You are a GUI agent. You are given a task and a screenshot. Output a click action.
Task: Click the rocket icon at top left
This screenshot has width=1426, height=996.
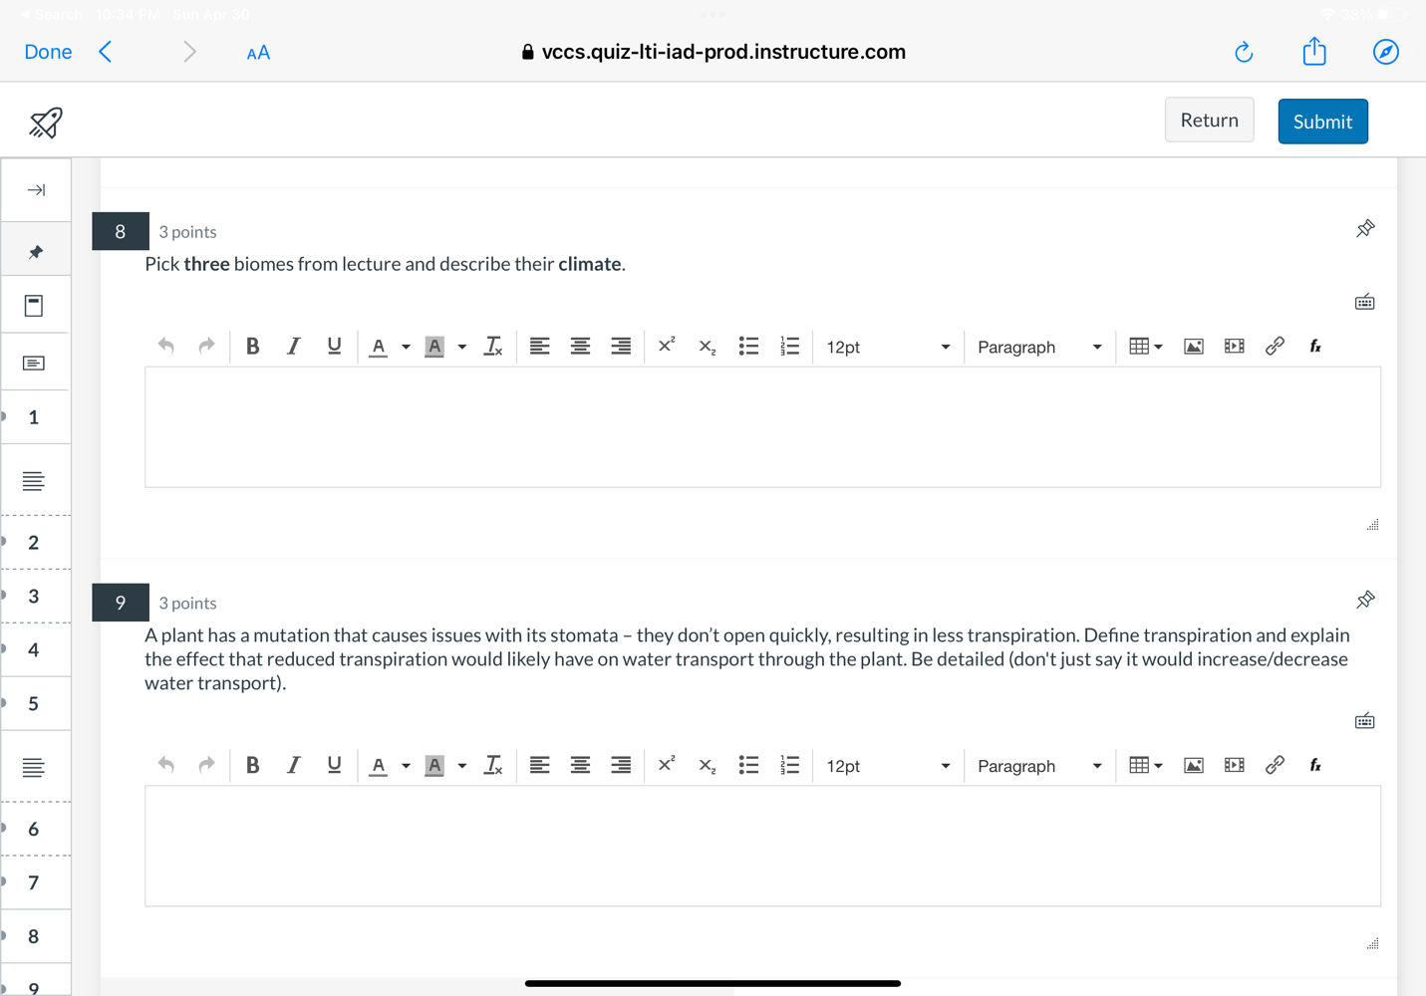coord(46,123)
